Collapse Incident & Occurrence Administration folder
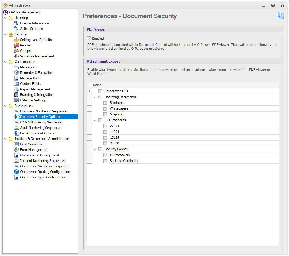The height and width of the screenshot is (256, 289). point(5,139)
